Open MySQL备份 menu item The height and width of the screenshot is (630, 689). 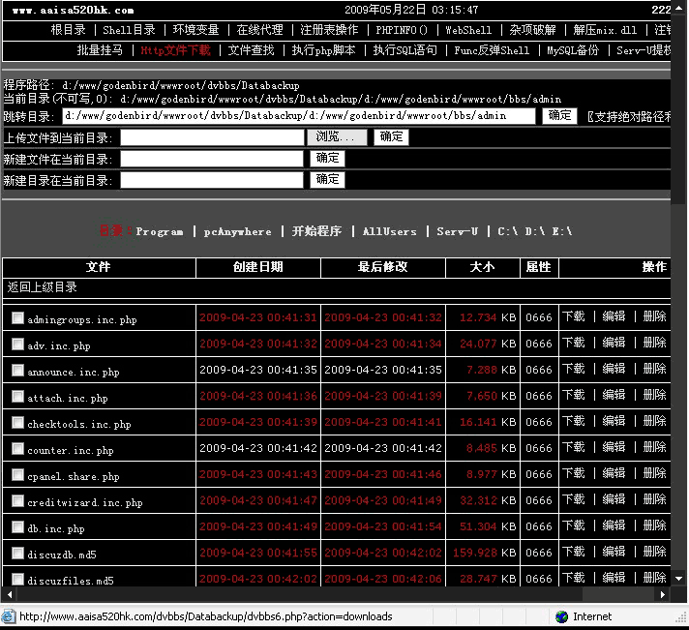click(x=573, y=50)
